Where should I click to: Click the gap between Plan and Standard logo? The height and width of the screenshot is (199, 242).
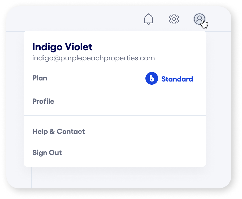96,78
